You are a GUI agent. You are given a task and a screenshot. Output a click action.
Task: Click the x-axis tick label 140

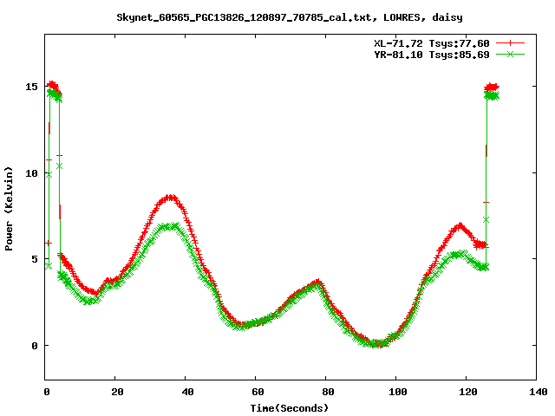click(x=538, y=392)
